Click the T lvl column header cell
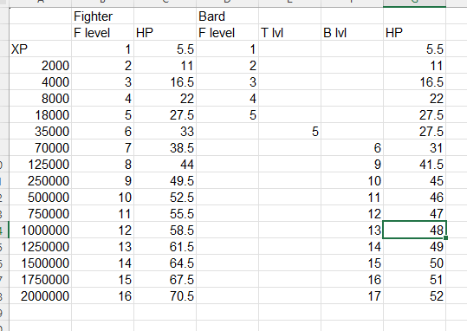 pos(289,32)
